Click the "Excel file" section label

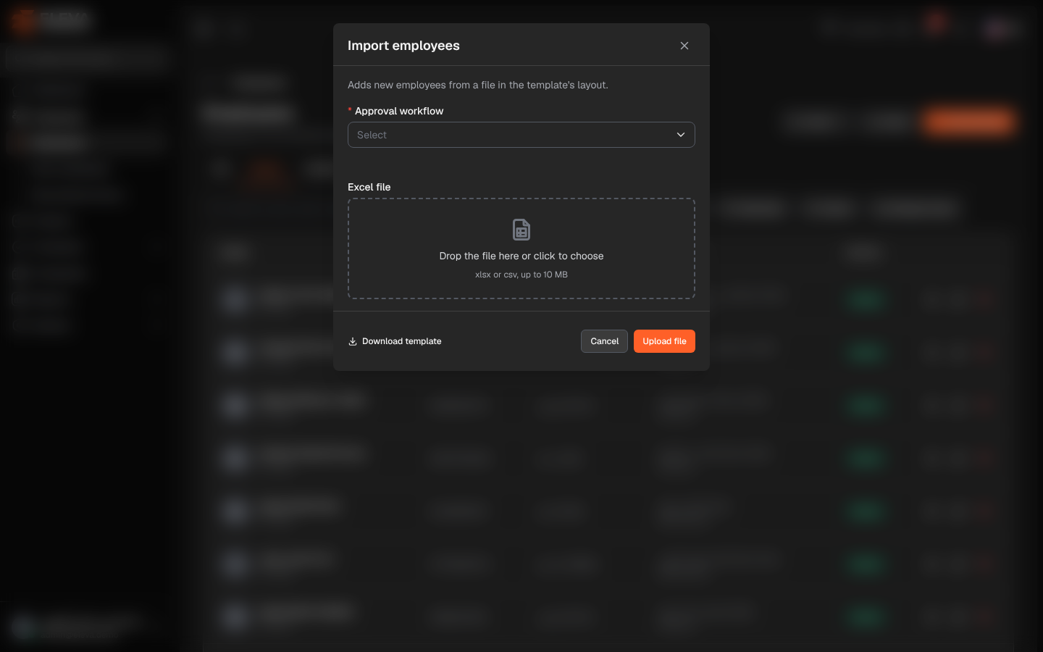[369, 187]
